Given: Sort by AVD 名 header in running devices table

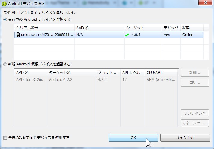Looking at the screenshot, I should pyautogui.click(x=99, y=28).
